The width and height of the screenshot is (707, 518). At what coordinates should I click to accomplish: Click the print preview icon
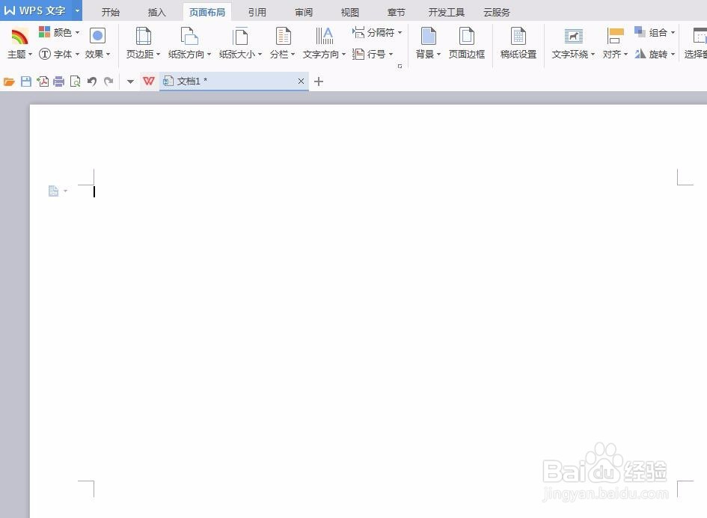coord(76,81)
